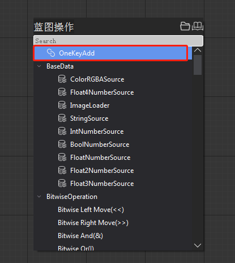The width and height of the screenshot is (235, 263).
Task: Click the Float3NumberSource database icon
Action: (62, 183)
